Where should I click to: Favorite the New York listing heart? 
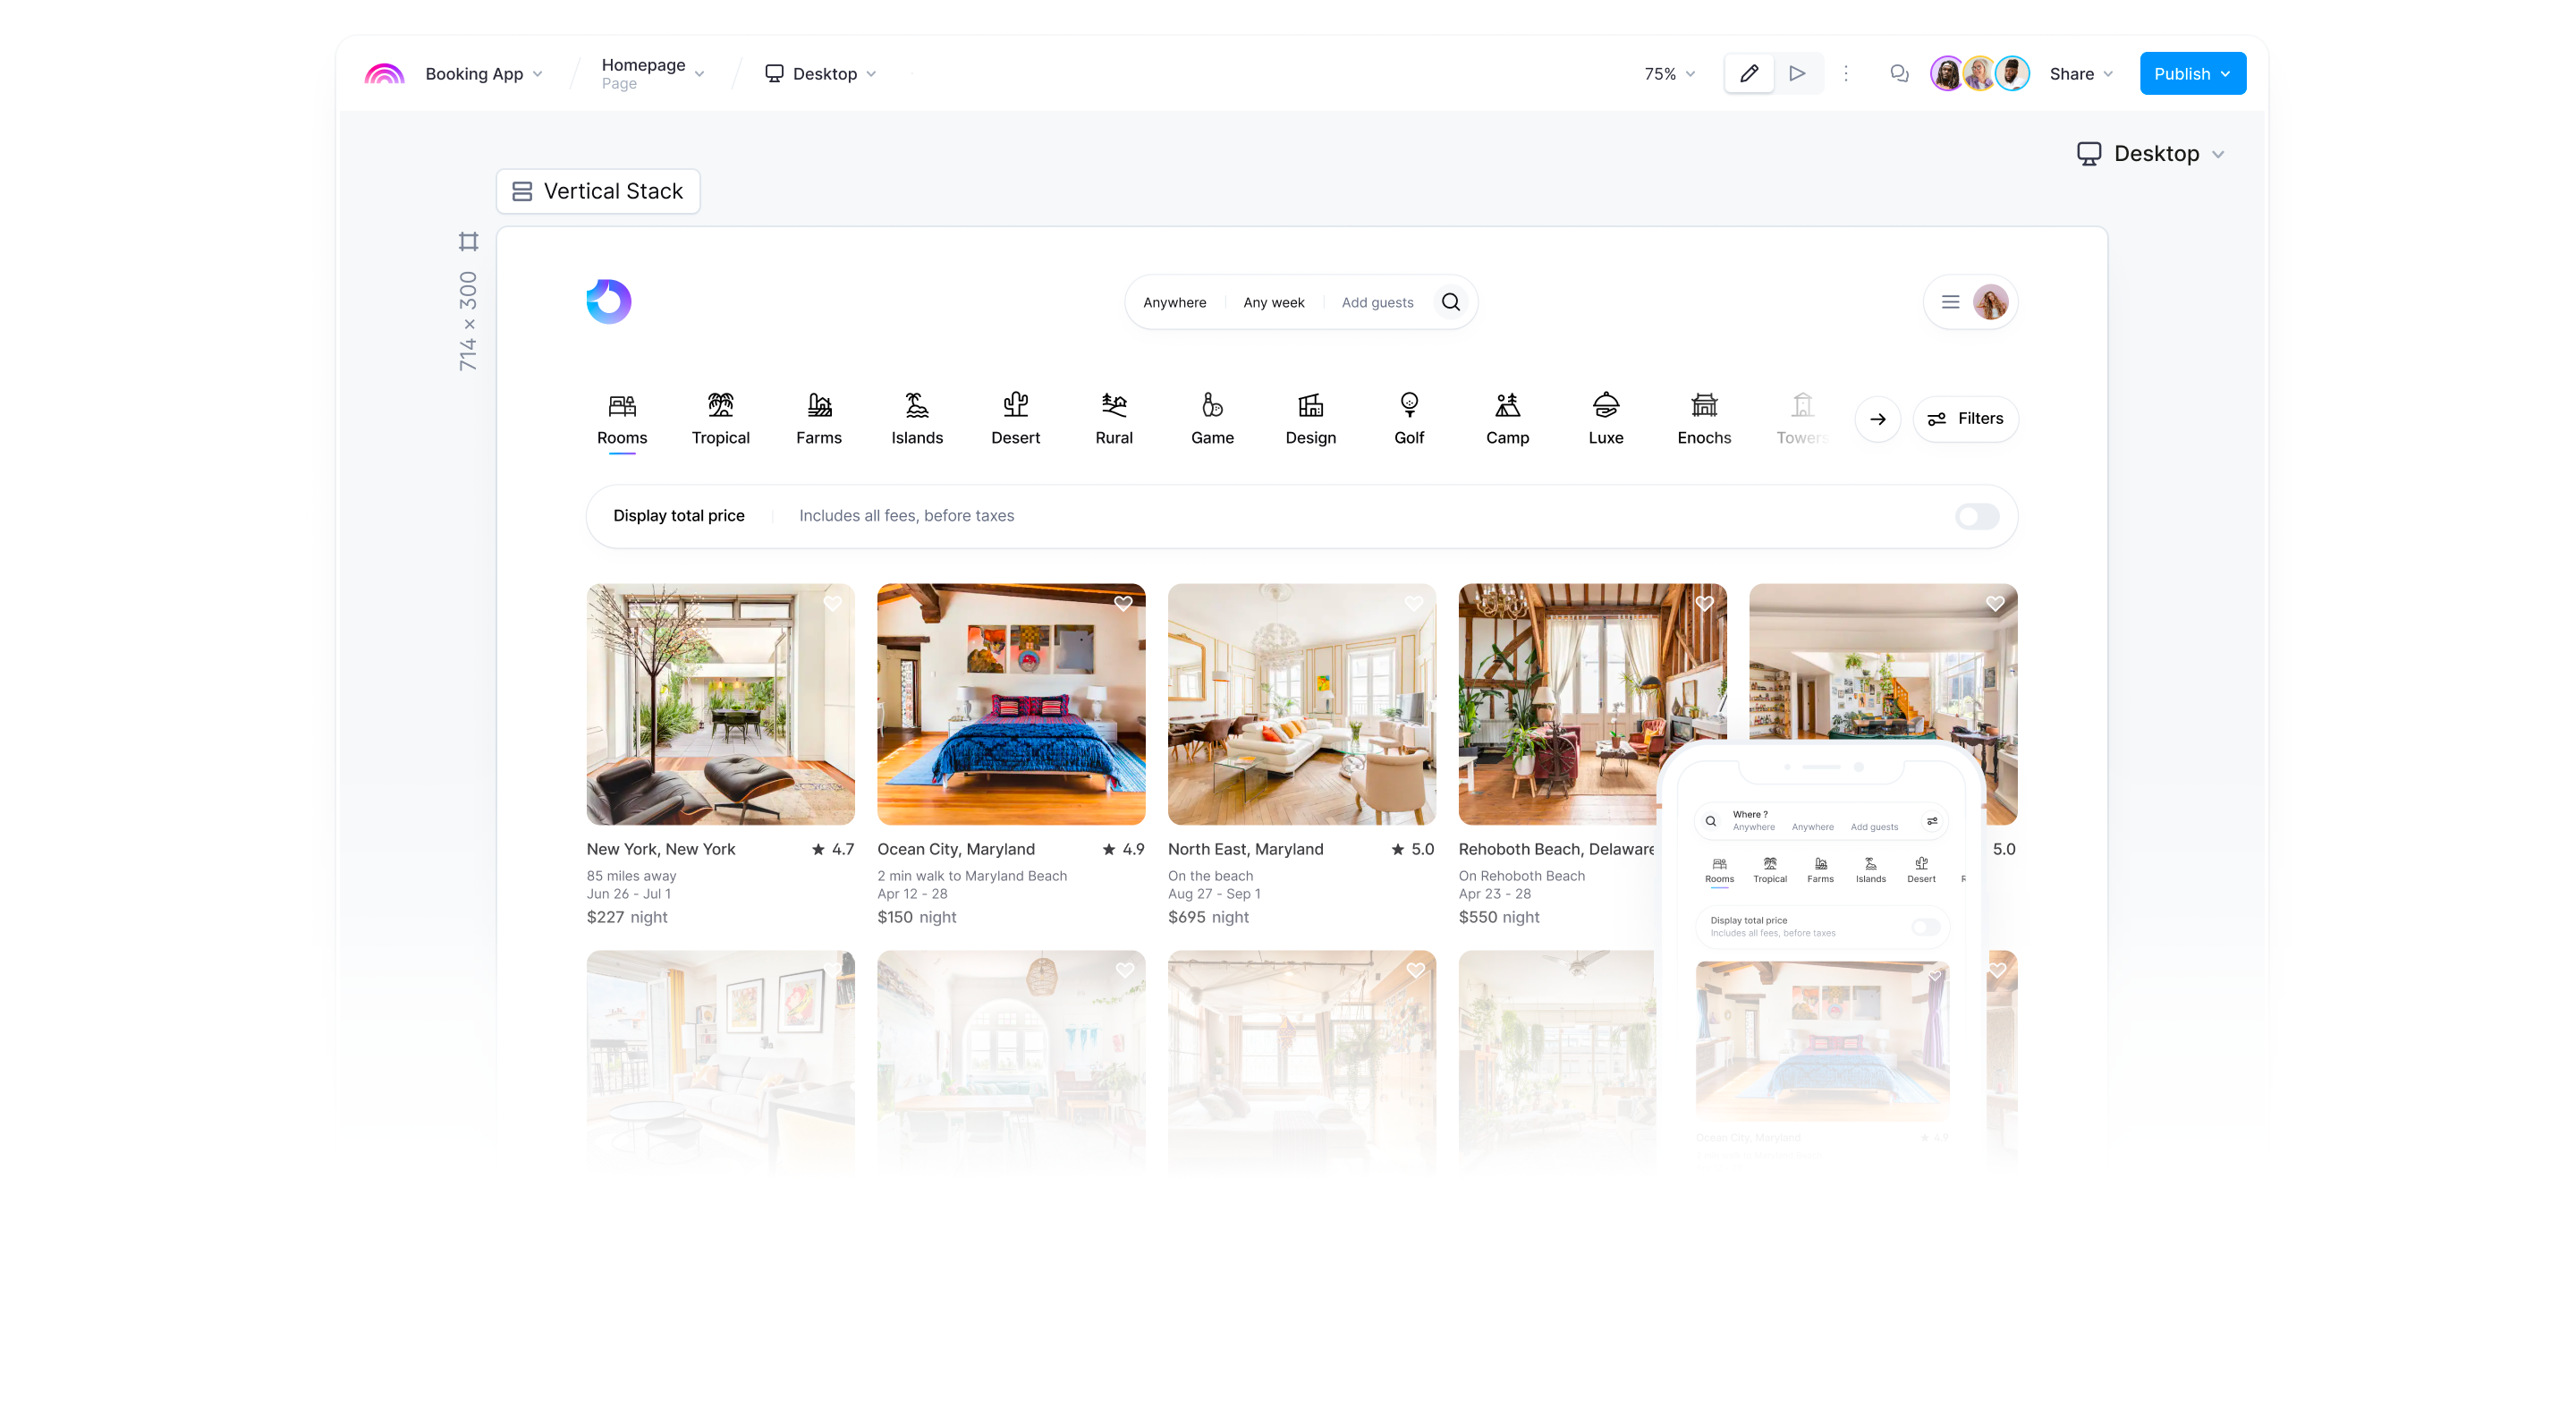click(833, 604)
